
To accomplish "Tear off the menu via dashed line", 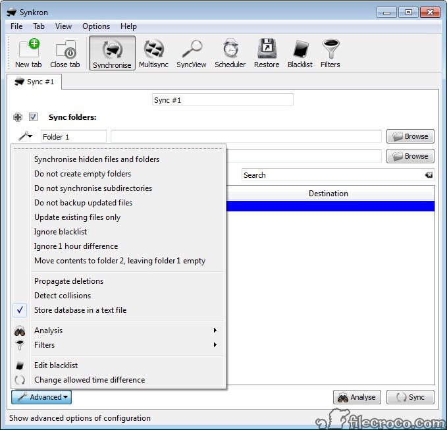I will (x=118, y=149).
